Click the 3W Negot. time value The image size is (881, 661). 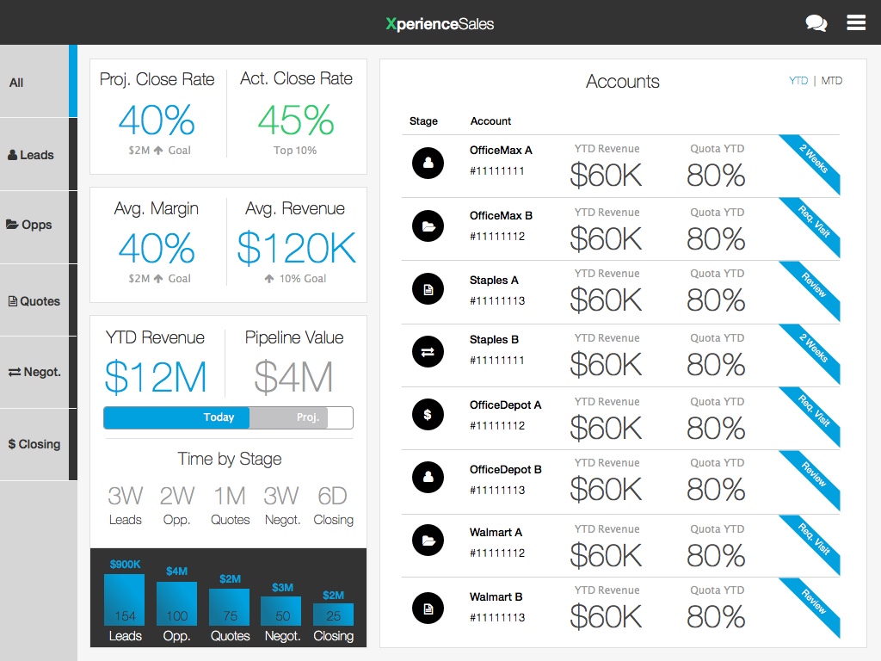[281, 496]
